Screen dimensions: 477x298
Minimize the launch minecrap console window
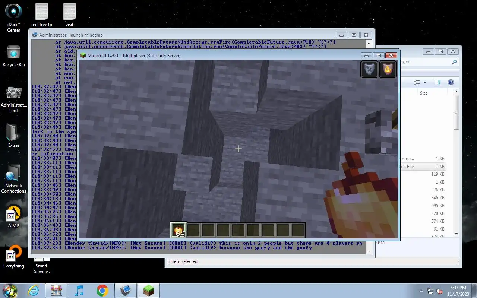click(341, 35)
